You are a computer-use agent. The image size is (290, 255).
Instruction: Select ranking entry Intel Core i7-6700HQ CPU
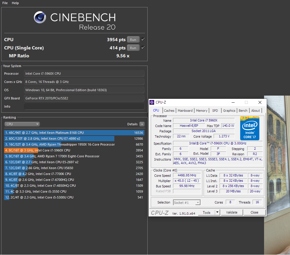click(x=74, y=180)
